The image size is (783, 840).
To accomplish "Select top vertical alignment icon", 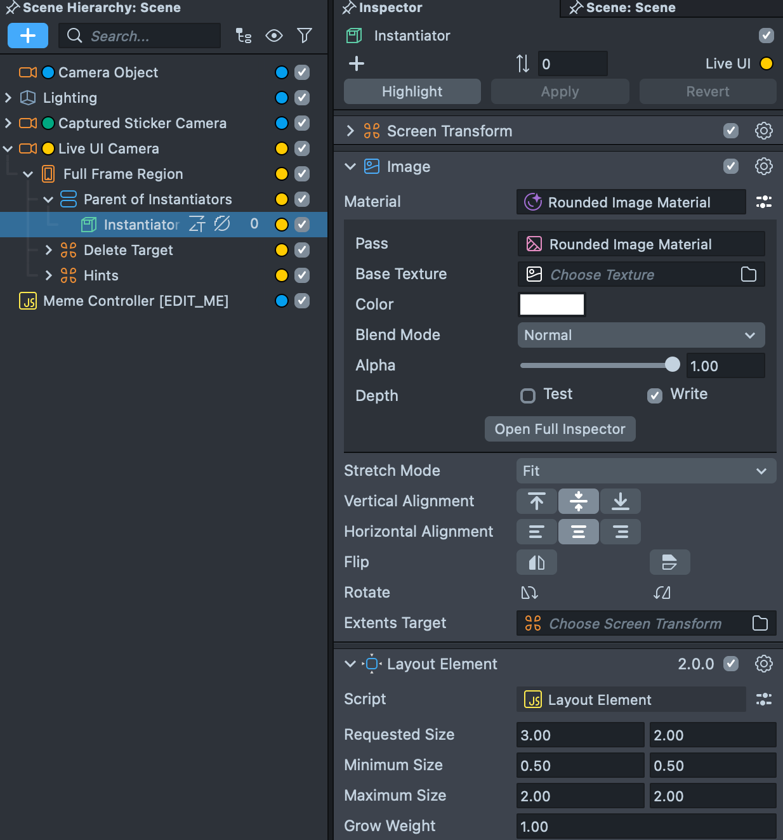I will [537, 501].
